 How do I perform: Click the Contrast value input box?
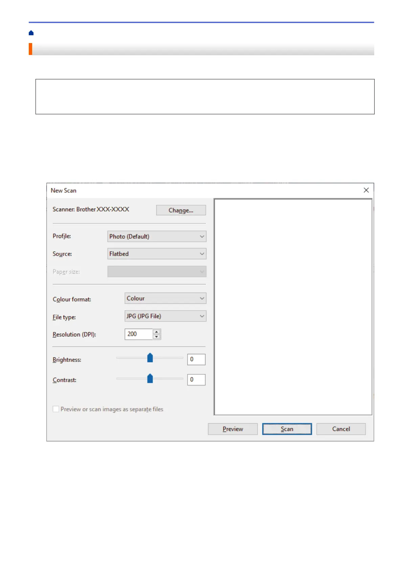[196, 380]
